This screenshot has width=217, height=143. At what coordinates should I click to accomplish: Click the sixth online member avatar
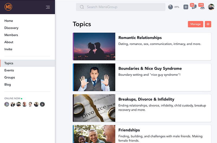point(36,104)
